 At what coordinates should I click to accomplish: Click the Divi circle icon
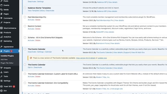tap(1, 91)
